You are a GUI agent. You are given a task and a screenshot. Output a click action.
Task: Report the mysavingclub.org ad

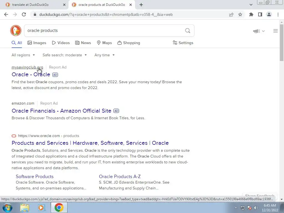pos(58,67)
